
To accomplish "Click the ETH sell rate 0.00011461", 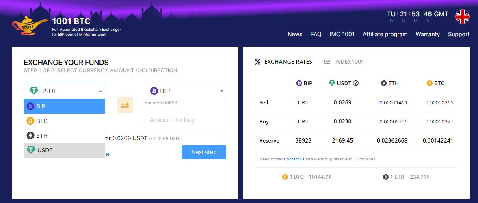I will point(393,102).
